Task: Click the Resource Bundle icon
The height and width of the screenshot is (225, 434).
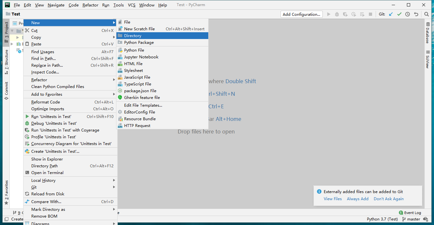Action: 120,119
